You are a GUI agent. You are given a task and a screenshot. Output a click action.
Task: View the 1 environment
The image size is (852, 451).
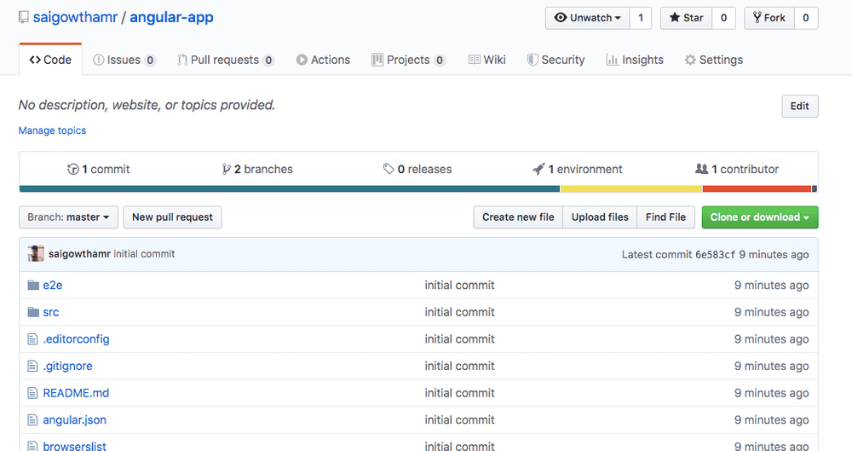click(x=577, y=169)
